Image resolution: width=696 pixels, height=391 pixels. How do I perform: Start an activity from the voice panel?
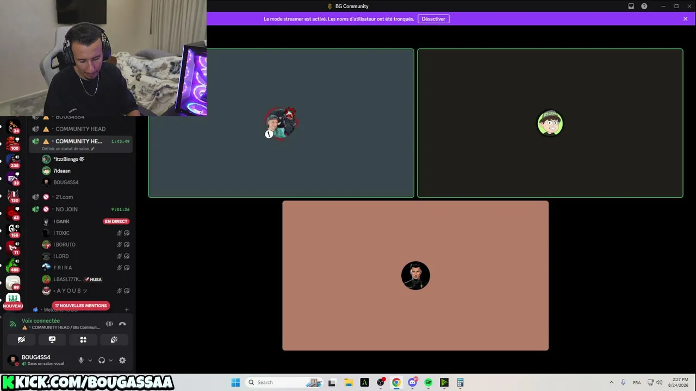pyautogui.click(x=83, y=339)
